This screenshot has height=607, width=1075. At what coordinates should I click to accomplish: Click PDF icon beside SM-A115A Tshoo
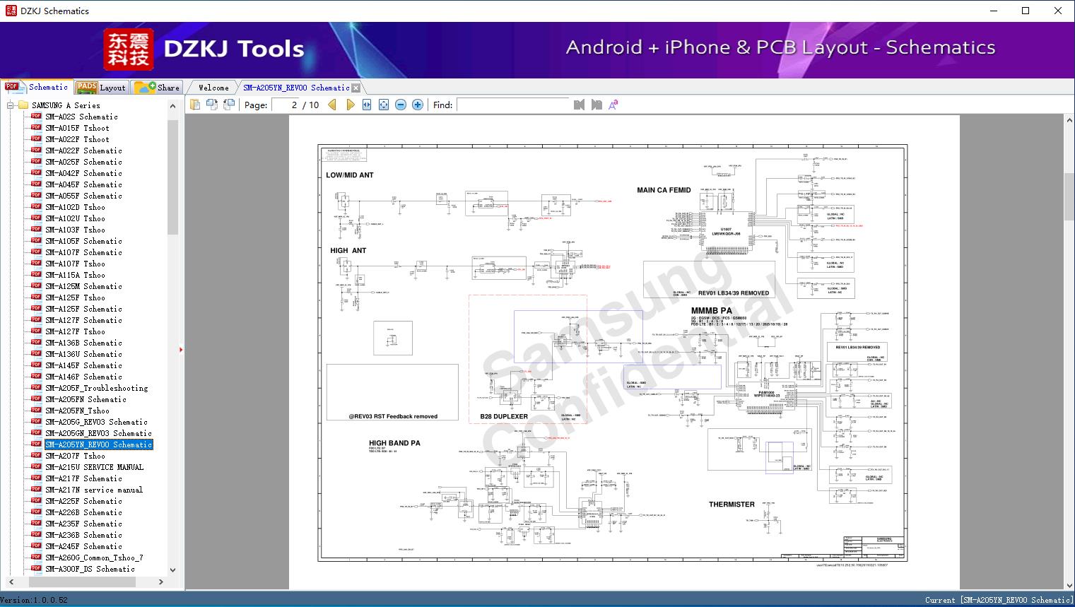point(36,275)
